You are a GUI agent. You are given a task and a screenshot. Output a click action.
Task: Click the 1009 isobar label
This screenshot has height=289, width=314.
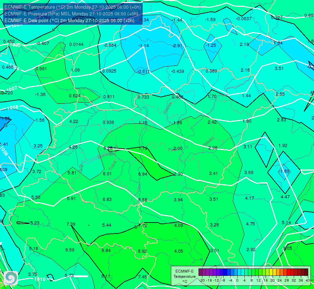point(4,151)
